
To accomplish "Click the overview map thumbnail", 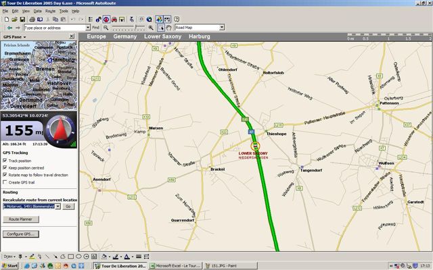I will coord(39,75).
